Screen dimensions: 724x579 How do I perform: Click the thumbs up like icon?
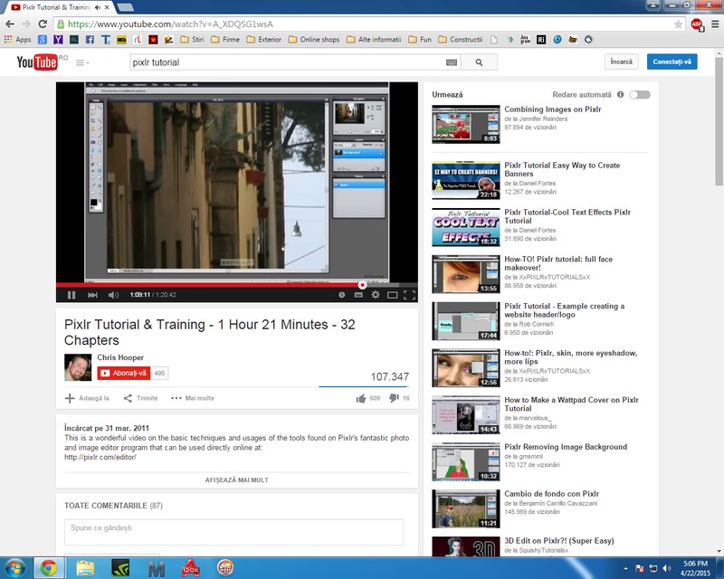tap(360, 398)
